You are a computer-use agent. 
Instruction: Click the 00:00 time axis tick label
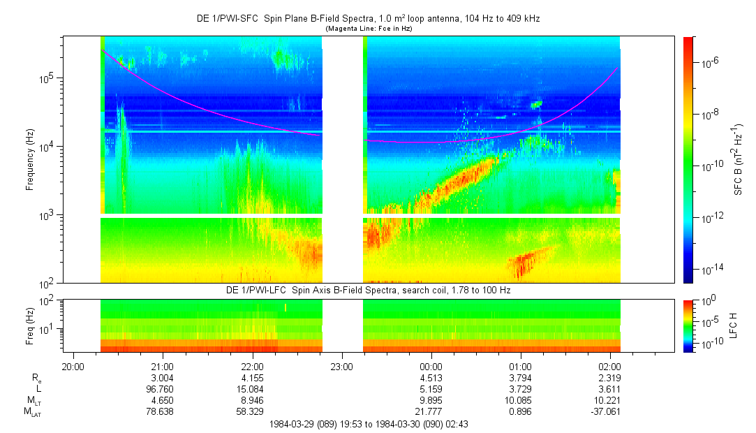click(431, 366)
